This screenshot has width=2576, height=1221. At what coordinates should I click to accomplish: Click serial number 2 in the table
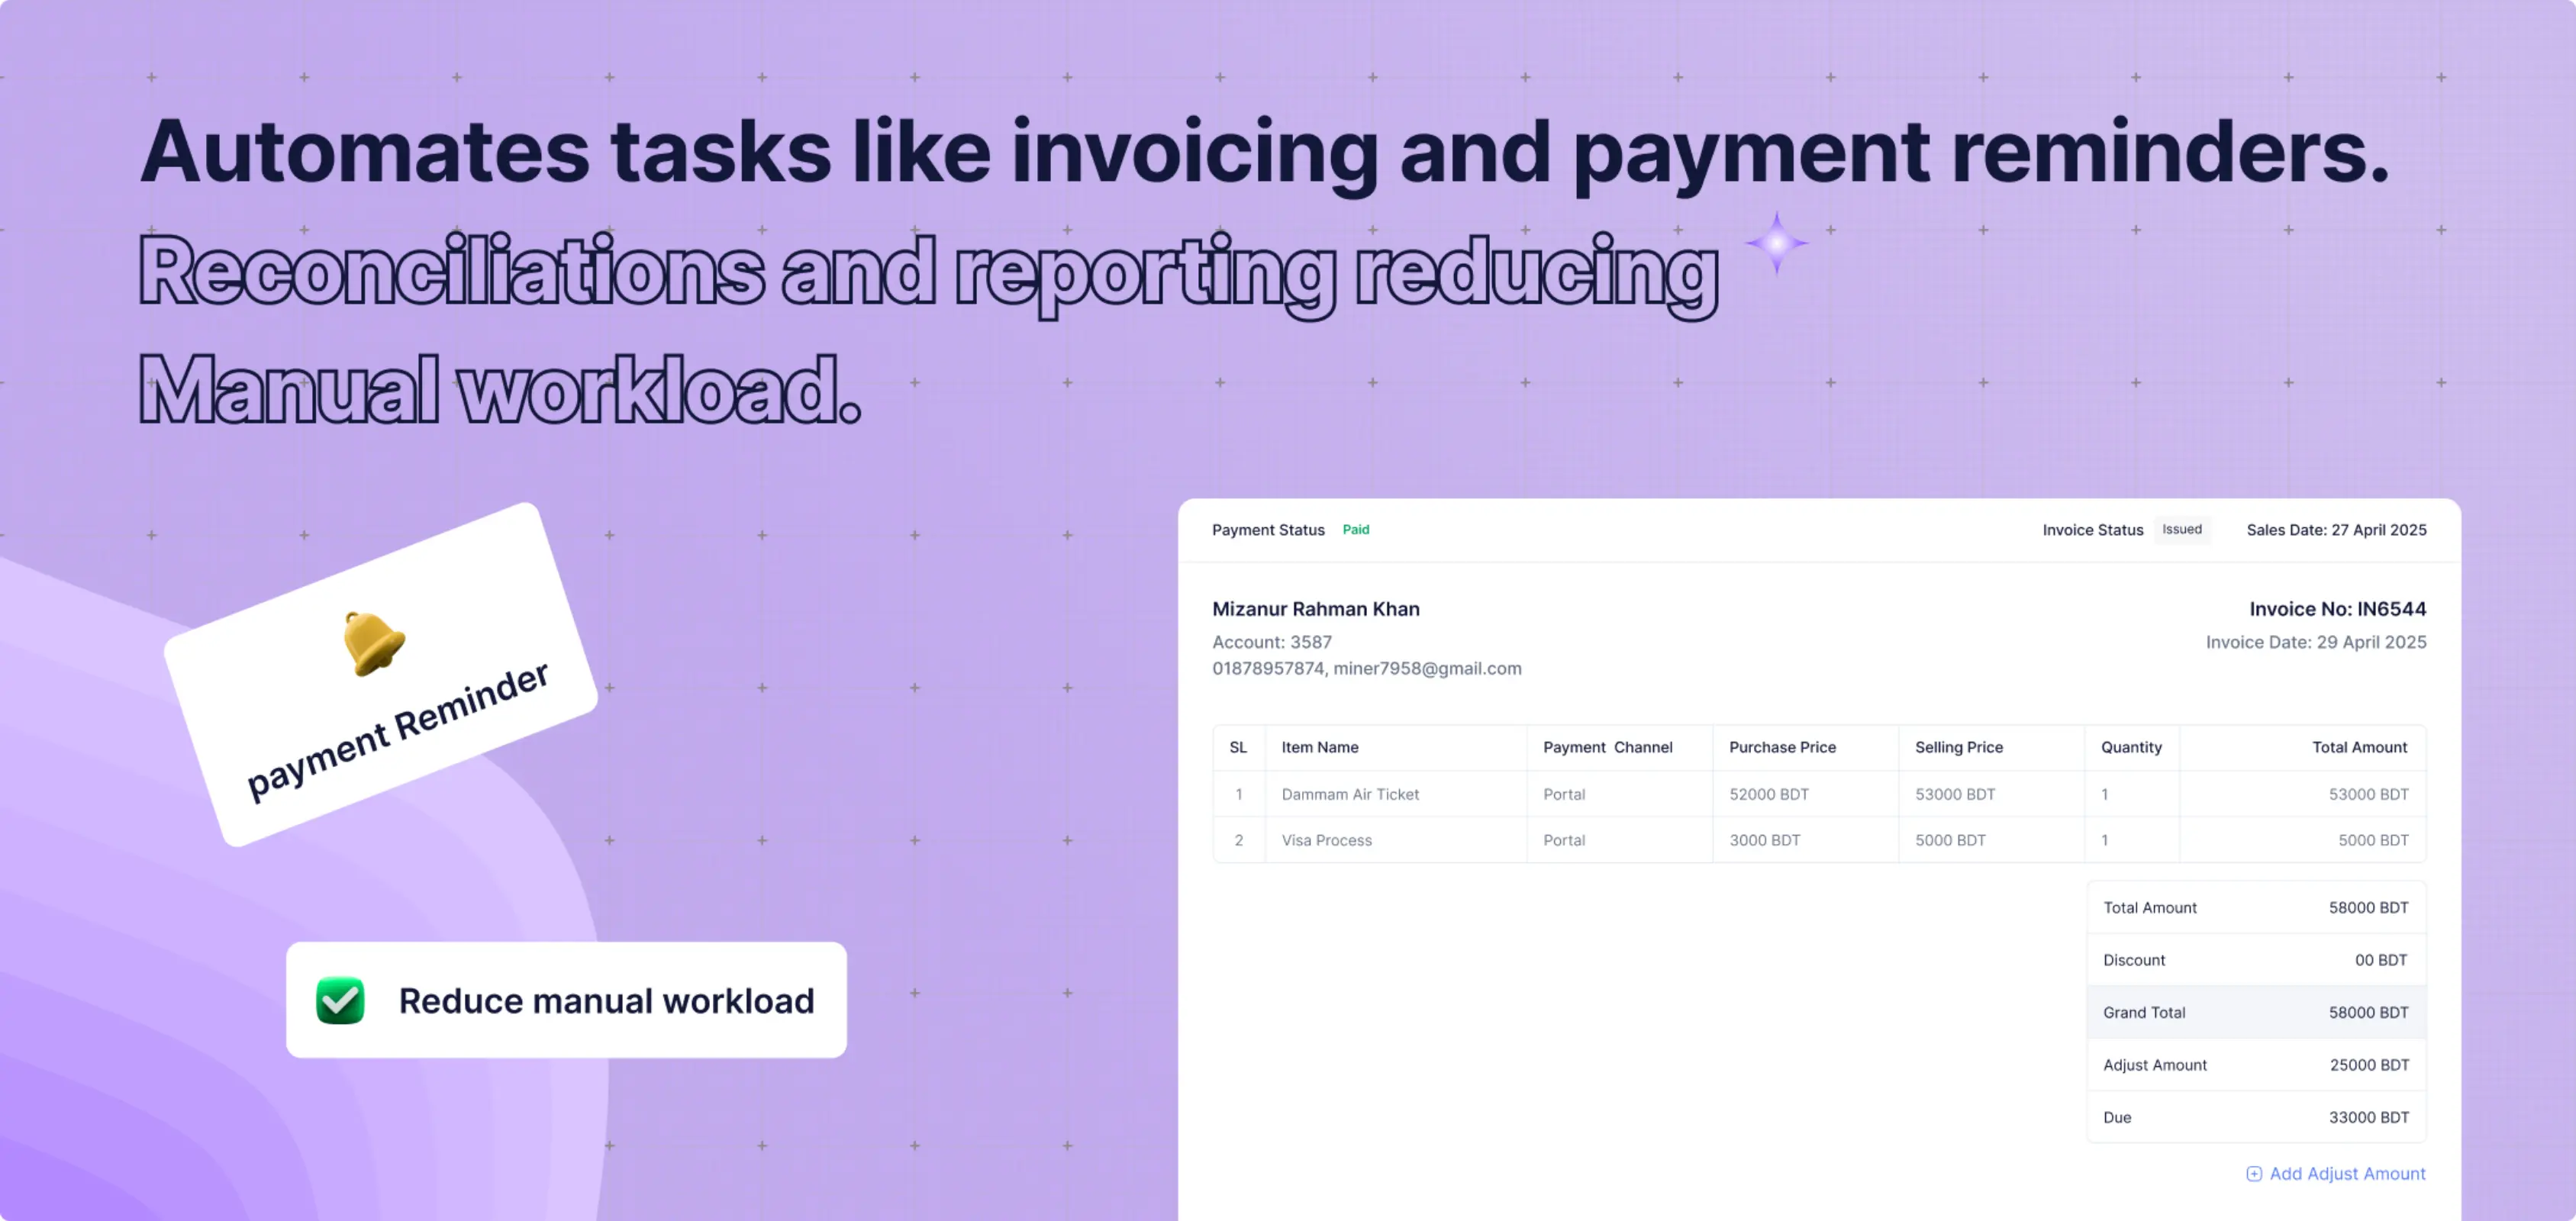pyautogui.click(x=1238, y=841)
